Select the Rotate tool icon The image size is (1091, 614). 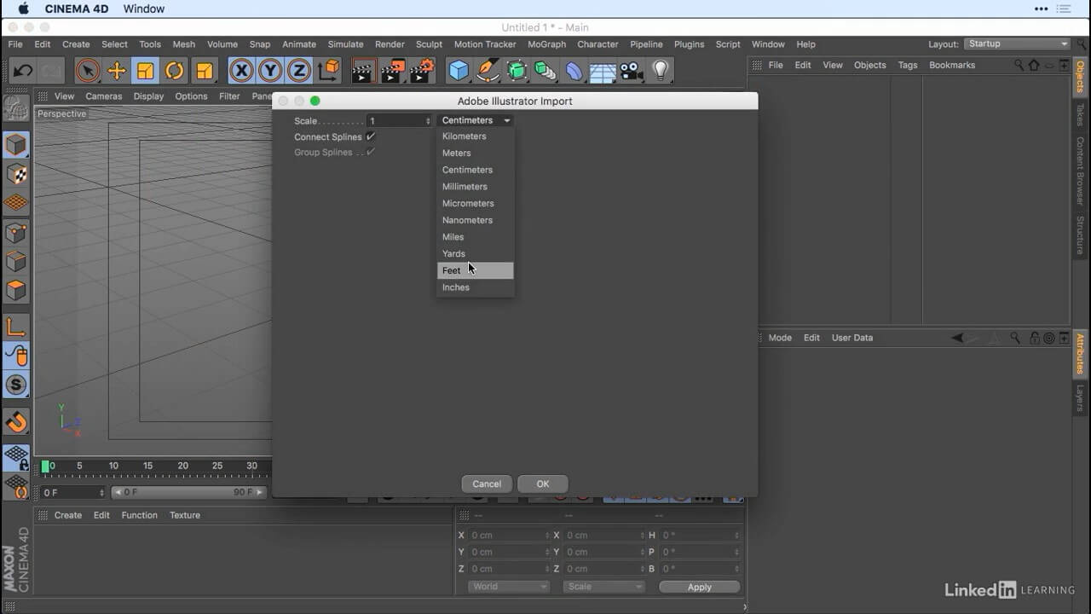pos(175,71)
